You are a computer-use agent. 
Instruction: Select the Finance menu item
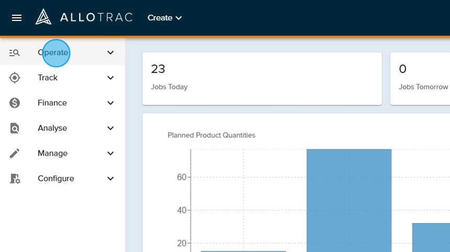[x=52, y=103]
